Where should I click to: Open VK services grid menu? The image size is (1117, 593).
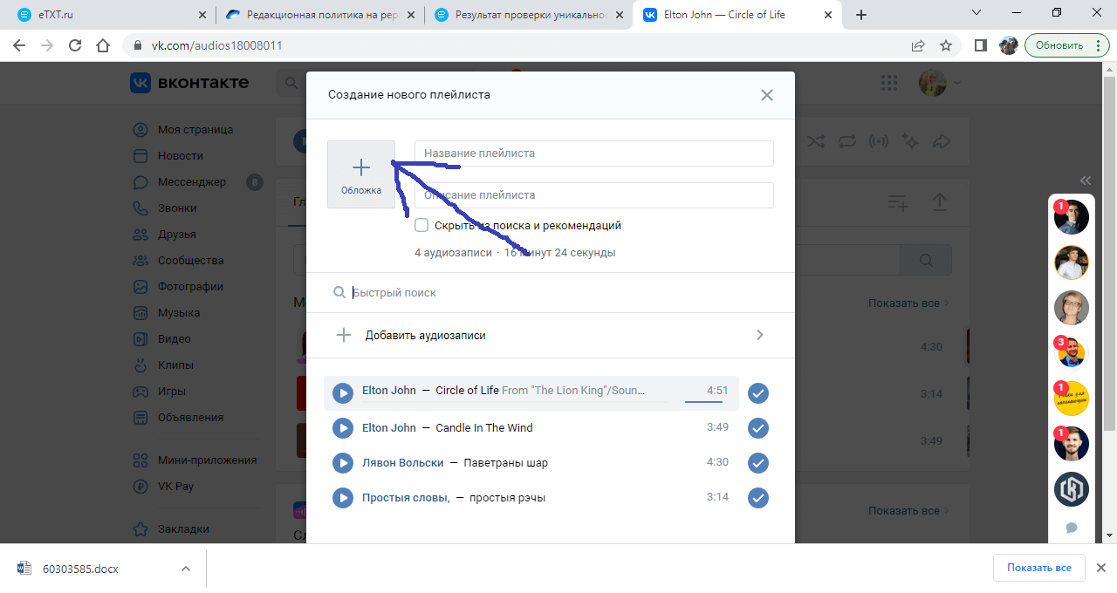[889, 83]
